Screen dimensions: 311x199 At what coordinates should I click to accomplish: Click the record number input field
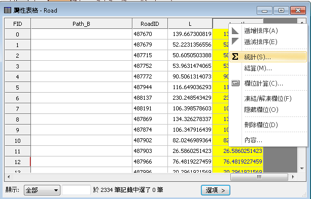[77, 190]
